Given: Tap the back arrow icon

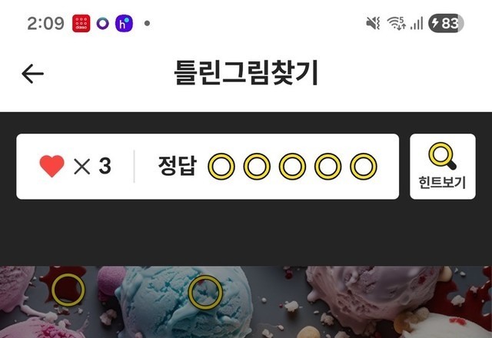Looking at the screenshot, I should (x=32, y=74).
